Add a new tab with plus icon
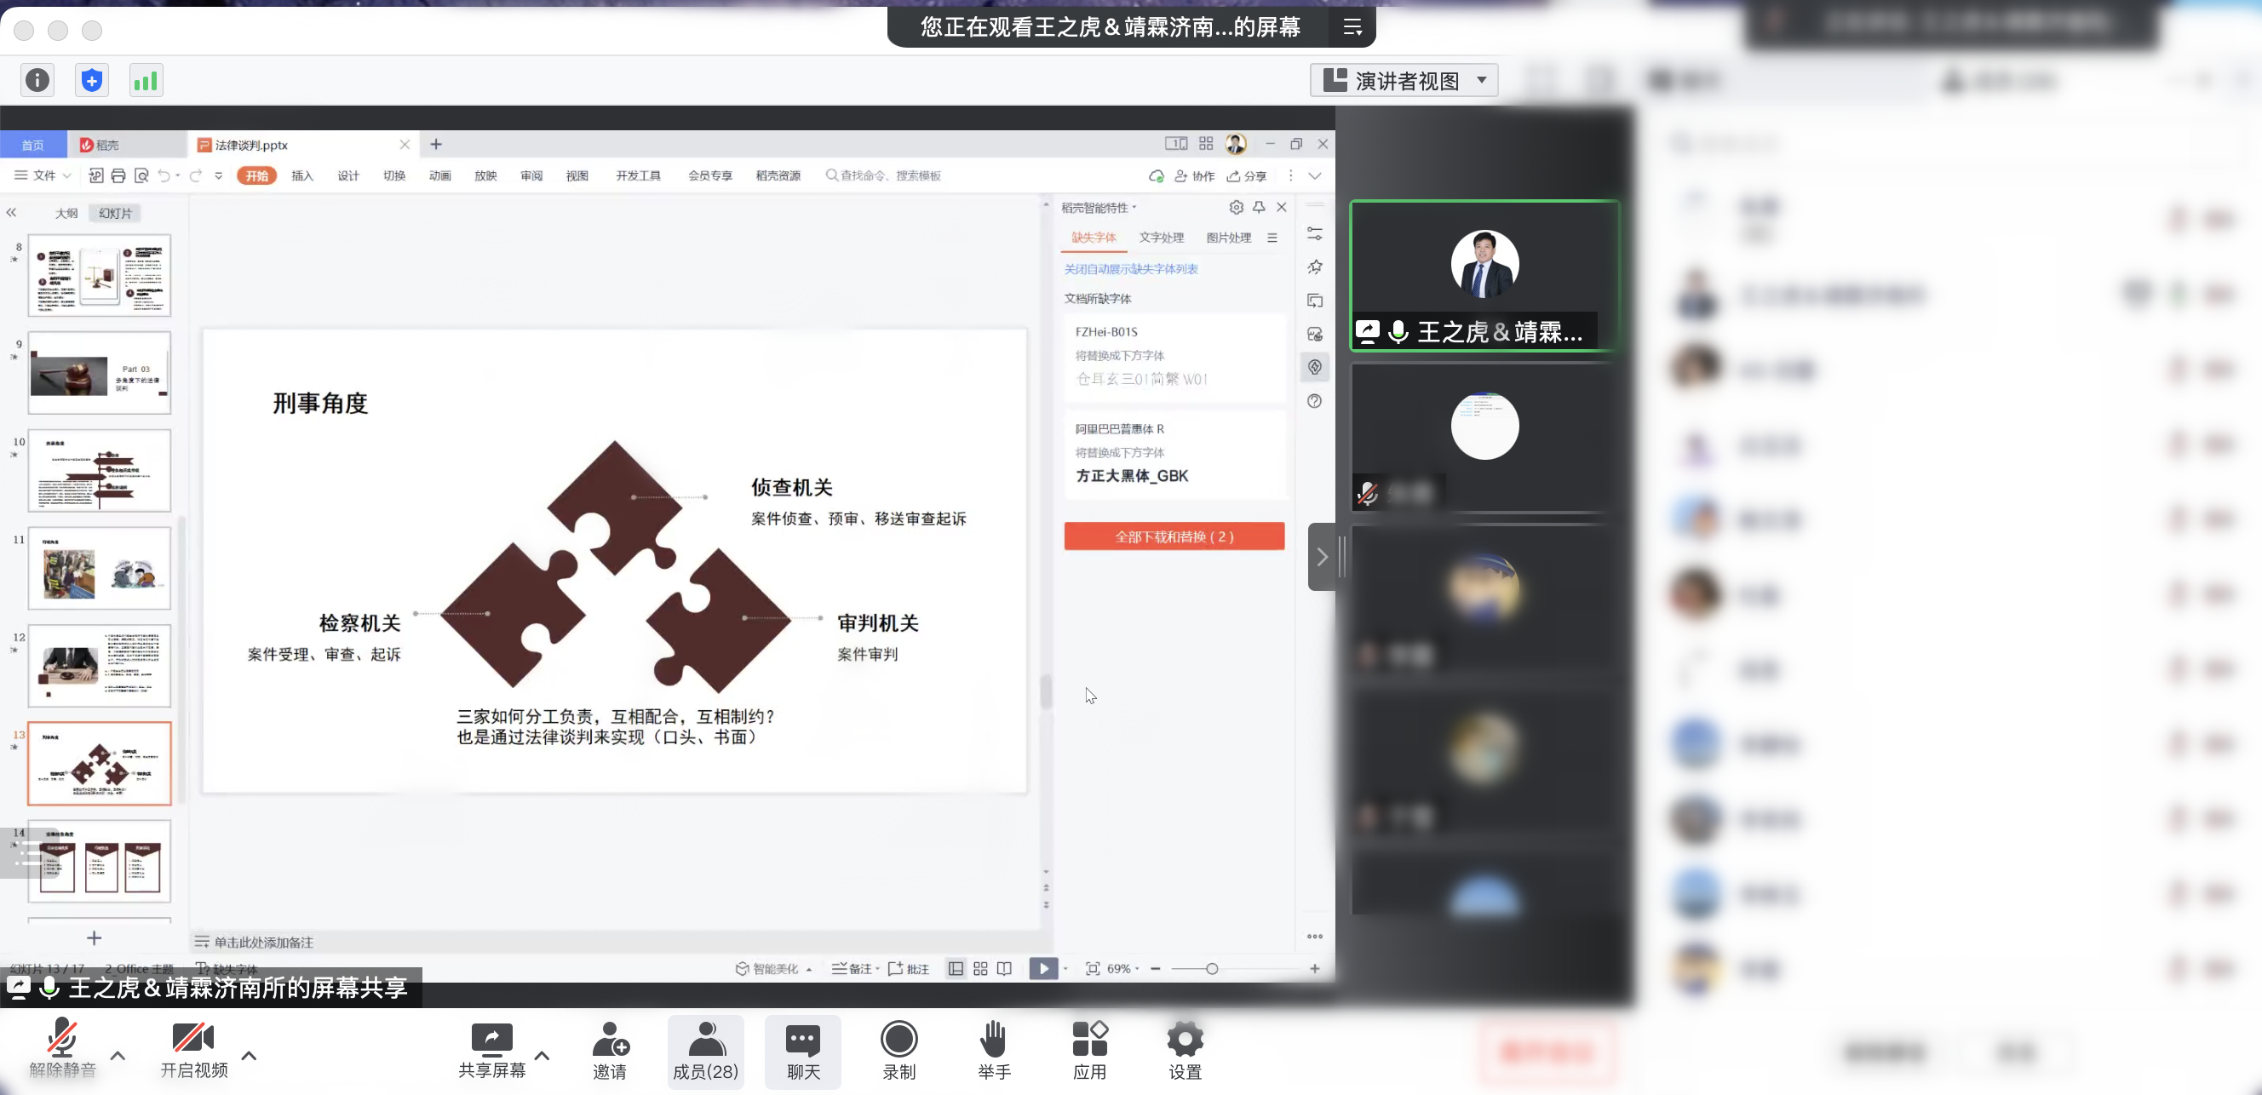 pos(436,144)
